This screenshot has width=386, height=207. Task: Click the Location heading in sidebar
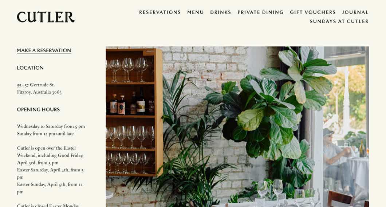30,68
